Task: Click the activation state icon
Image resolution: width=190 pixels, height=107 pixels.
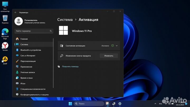Action: pos(61,46)
